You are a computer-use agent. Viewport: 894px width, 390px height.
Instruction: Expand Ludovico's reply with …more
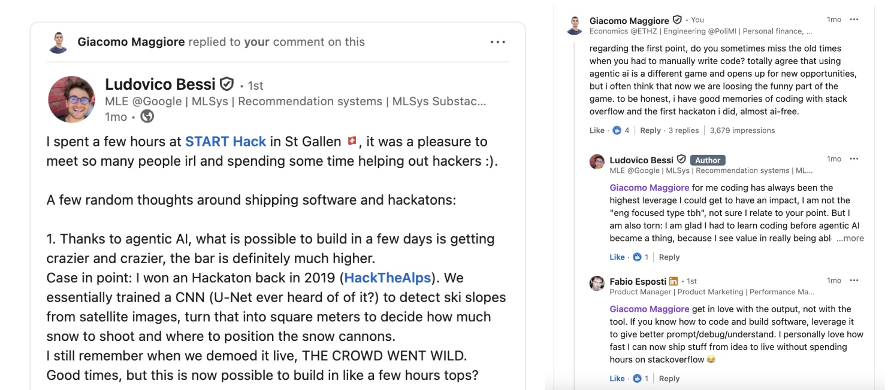click(850, 238)
